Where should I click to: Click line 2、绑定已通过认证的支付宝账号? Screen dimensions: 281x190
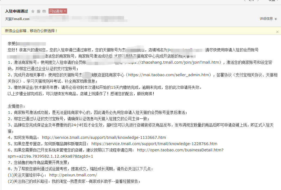tap(78, 119)
